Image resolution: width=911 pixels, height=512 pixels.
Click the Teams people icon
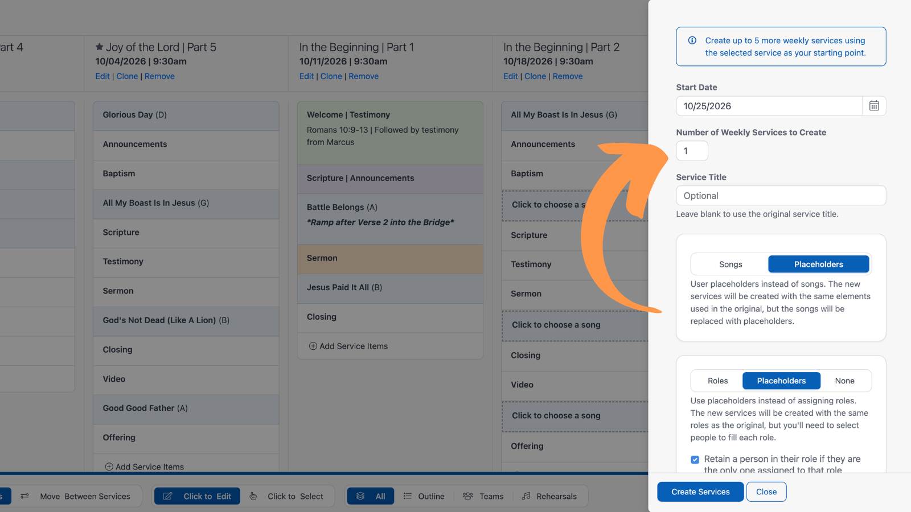[x=468, y=496]
